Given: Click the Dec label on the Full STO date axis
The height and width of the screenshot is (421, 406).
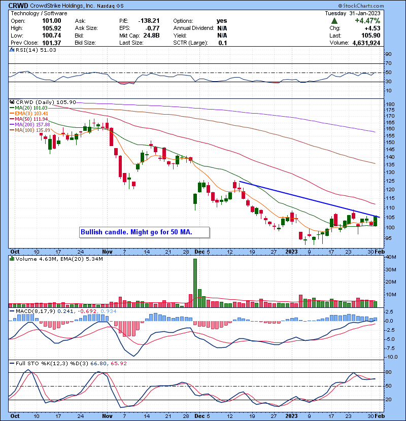Looking at the screenshot, I should tap(199, 416).
